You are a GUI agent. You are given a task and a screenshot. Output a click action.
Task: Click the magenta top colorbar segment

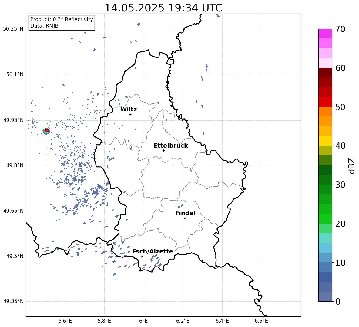click(325, 34)
